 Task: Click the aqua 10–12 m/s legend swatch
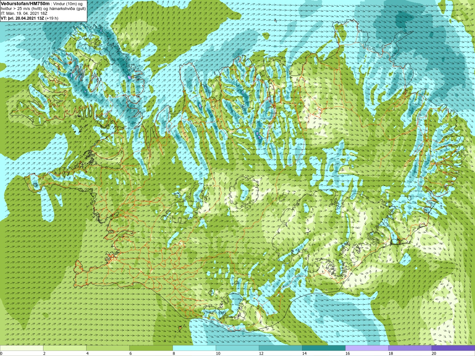[x=237, y=348]
